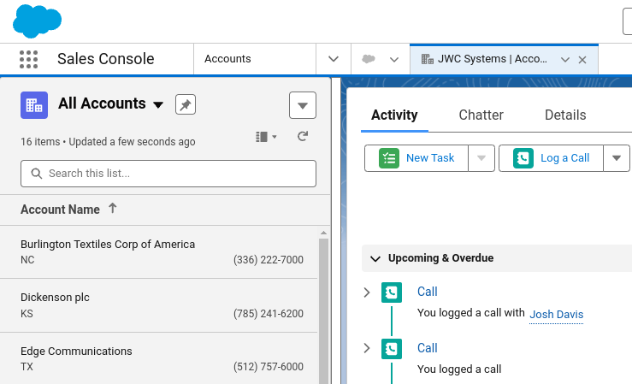Open the Accounts navigation menu chevron
This screenshot has height=384, width=632.
point(334,59)
